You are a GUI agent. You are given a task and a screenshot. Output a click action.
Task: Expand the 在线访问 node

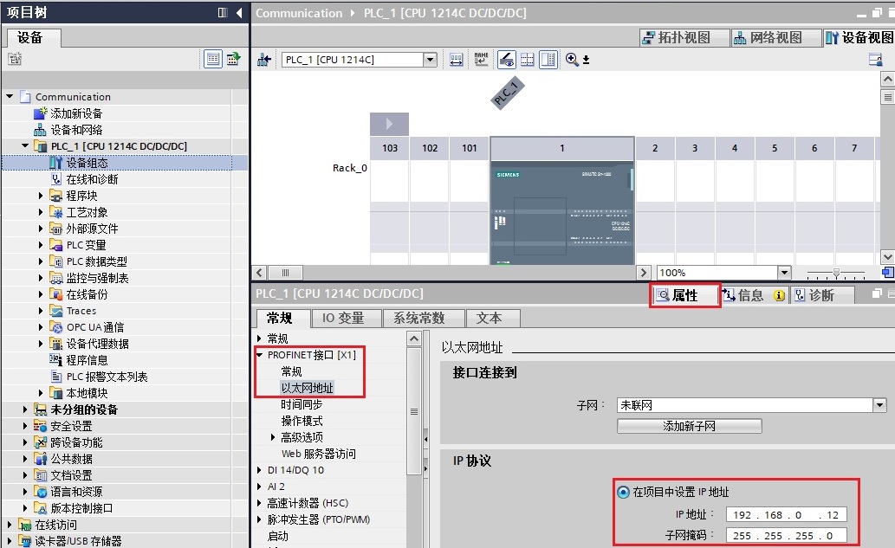(10, 525)
